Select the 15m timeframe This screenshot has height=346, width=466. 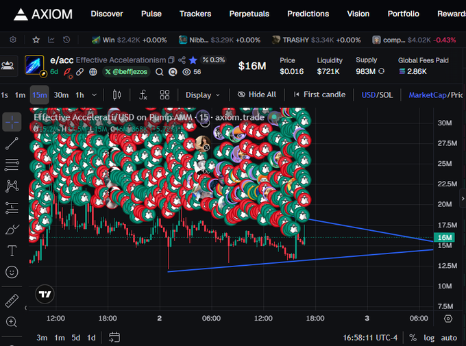[x=40, y=95]
